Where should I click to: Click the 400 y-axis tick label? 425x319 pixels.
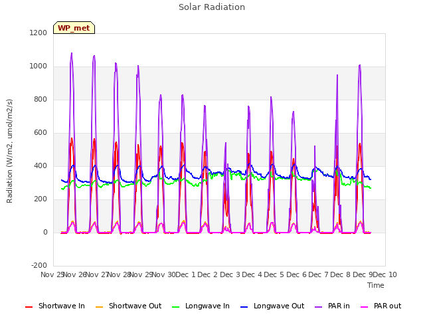pyautogui.click(x=41, y=165)
